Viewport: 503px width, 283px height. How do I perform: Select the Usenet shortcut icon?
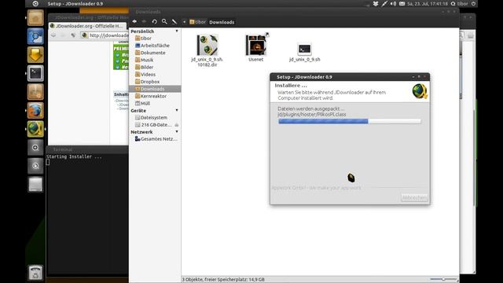pos(256,45)
